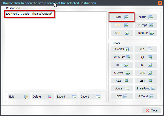This screenshot has height=116, width=164.
Task: Add a WIN destination
Action: [122, 17]
